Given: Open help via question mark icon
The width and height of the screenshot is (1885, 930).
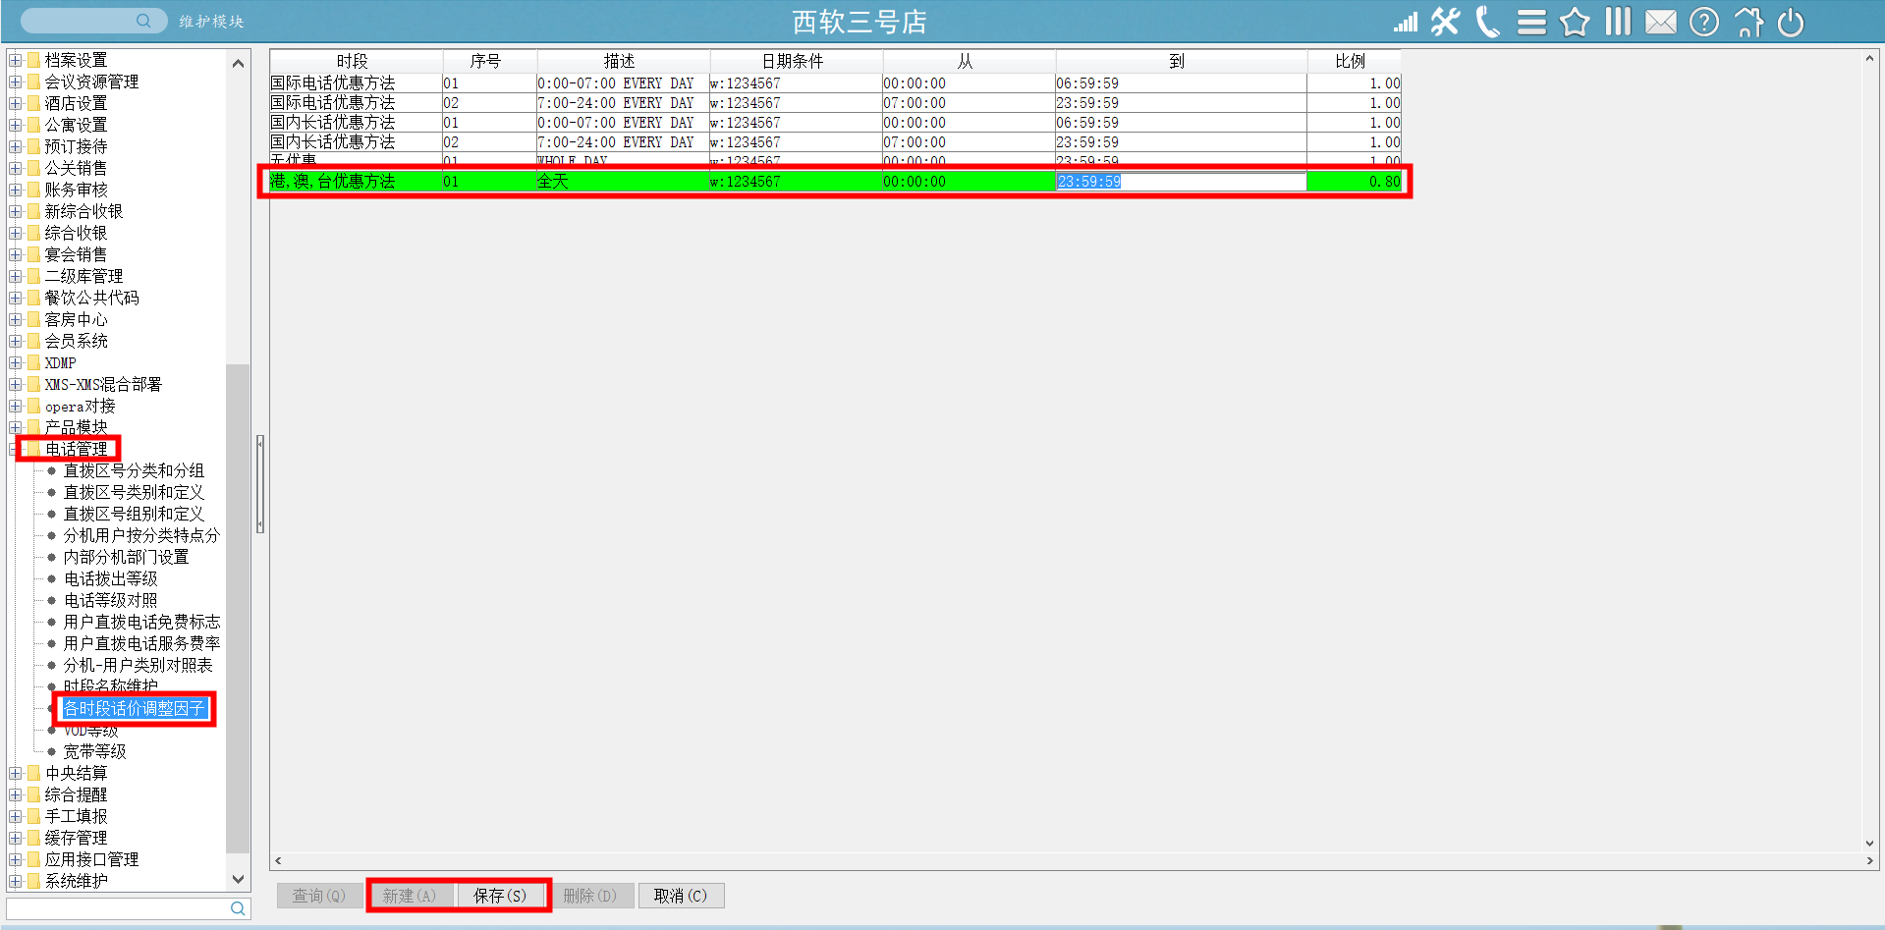Looking at the screenshot, I should click(1704, 22).
